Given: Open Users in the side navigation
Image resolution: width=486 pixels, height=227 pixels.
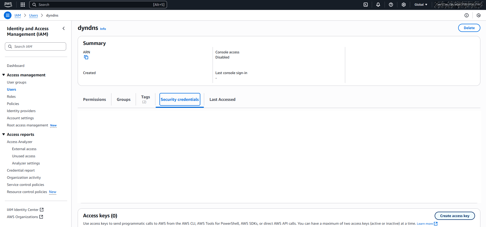Looking at the screenshot, I should tap(11, 89).
